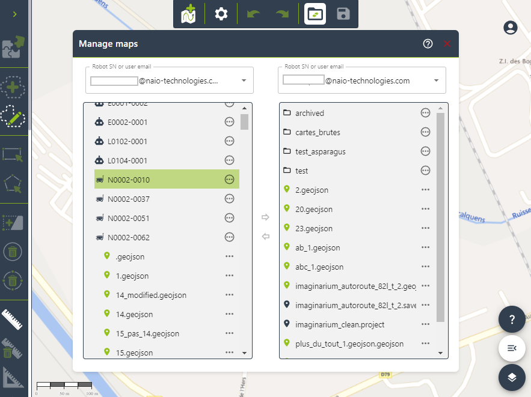Click the user account icon top right
This screenshot has height=397, width=531.
510,28
